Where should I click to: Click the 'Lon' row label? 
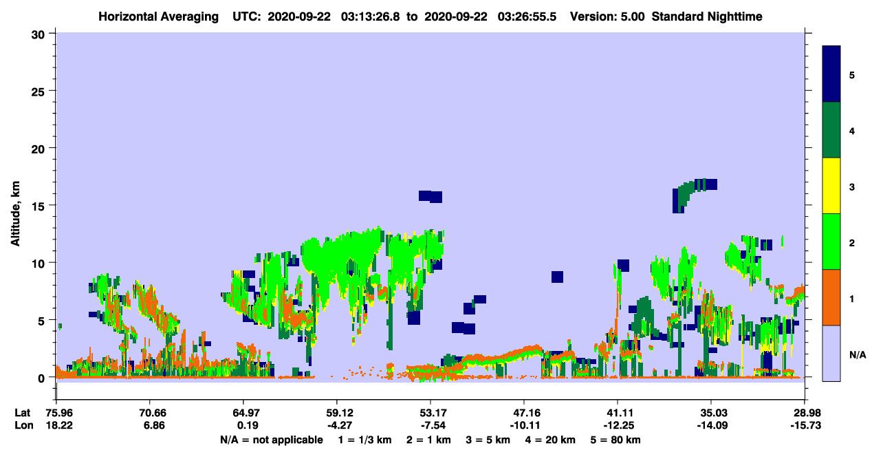point(23,425)
